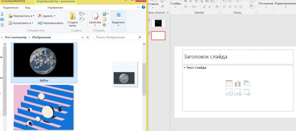The image size is (296, 131).
Task: Click the Свойства properties icon
Action: (x=95, y=16)
